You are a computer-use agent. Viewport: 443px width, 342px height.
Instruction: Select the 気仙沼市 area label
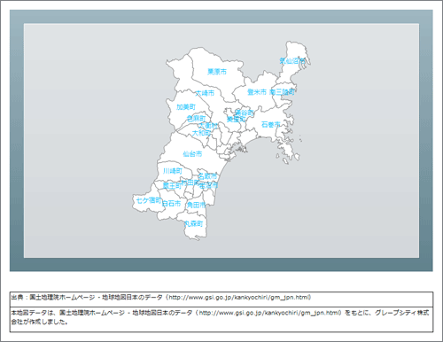tap(292, 61)
